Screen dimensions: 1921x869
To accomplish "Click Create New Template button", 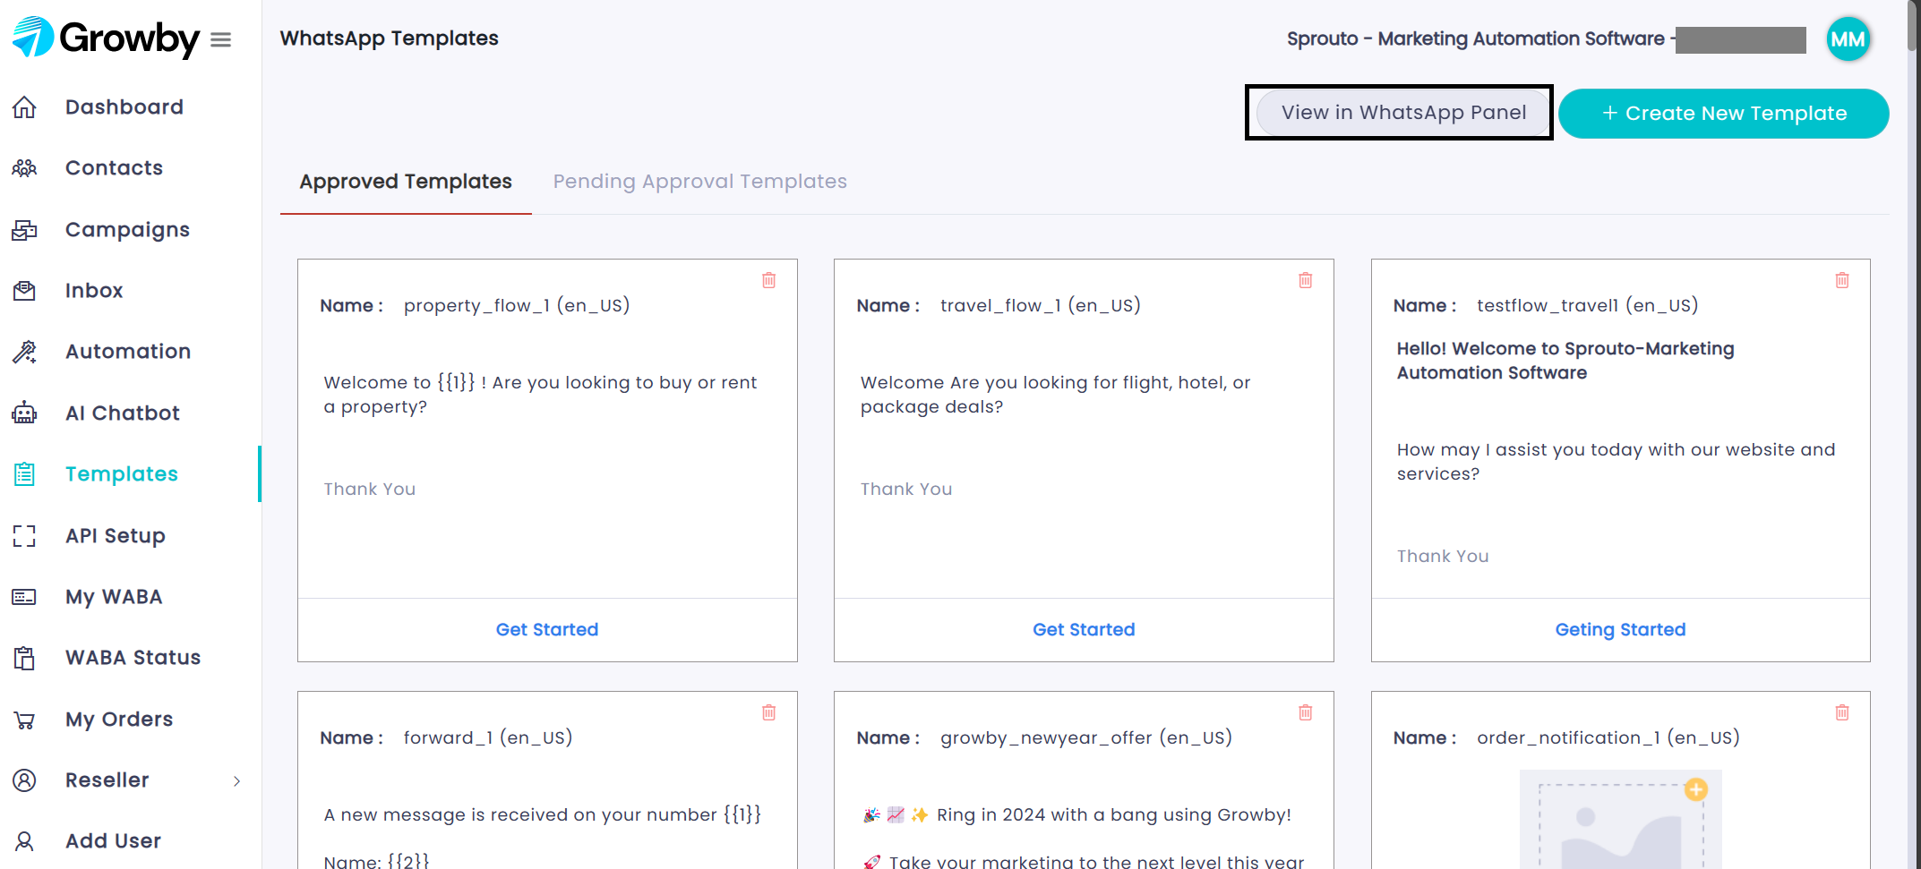I will 1724,114.
